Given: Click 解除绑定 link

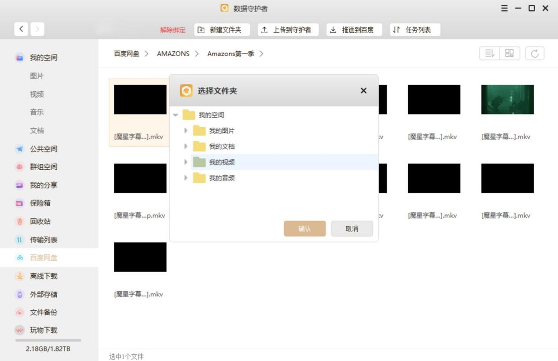Looking at the screenshot, I should tap(173, 30).
